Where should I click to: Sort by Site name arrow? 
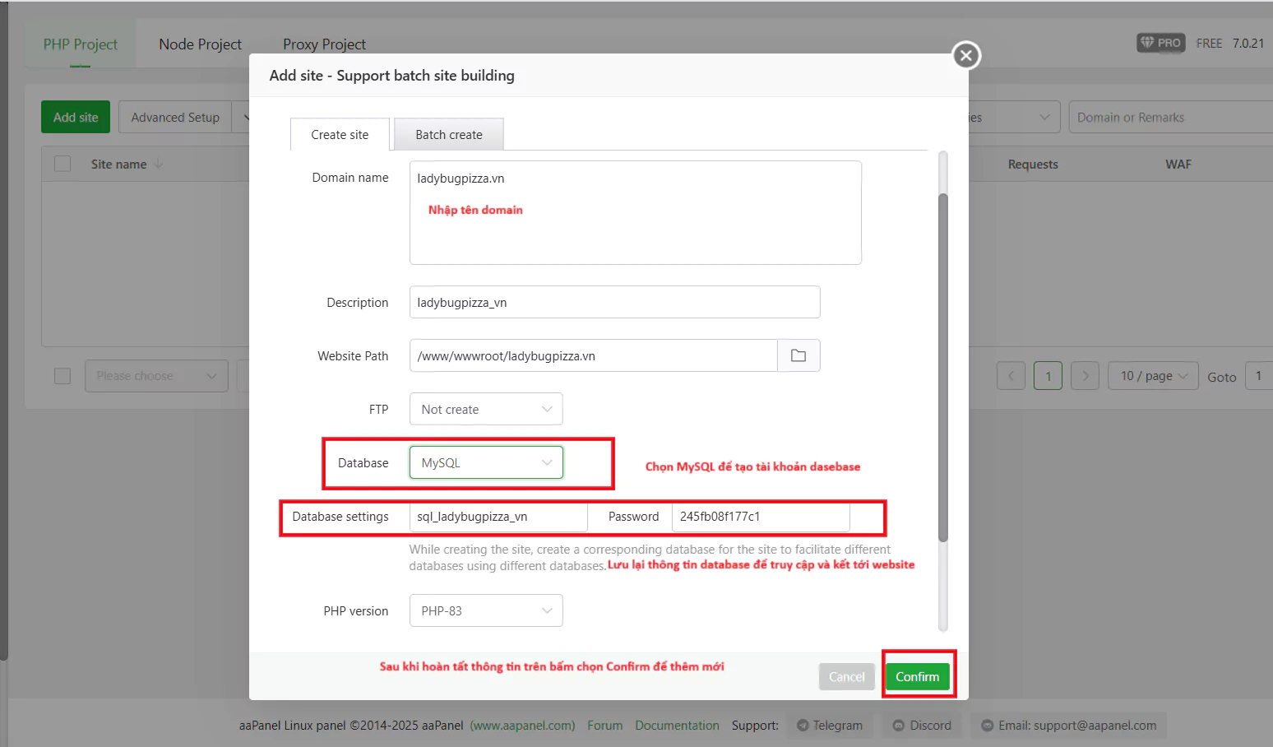point(159,164)
